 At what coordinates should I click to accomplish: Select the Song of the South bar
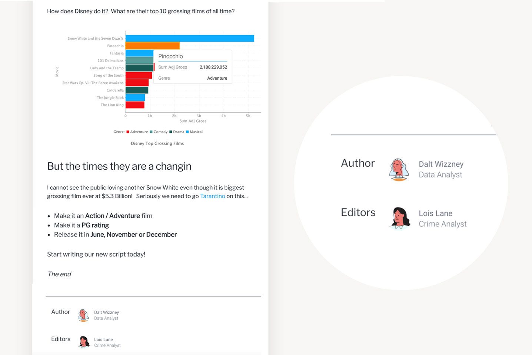[x=139, y=75]
